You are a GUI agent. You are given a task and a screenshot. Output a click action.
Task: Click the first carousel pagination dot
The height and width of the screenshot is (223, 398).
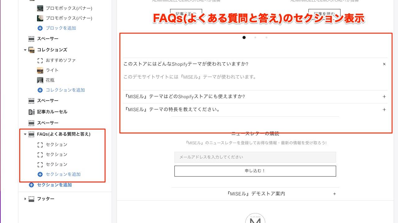[244, 37]
